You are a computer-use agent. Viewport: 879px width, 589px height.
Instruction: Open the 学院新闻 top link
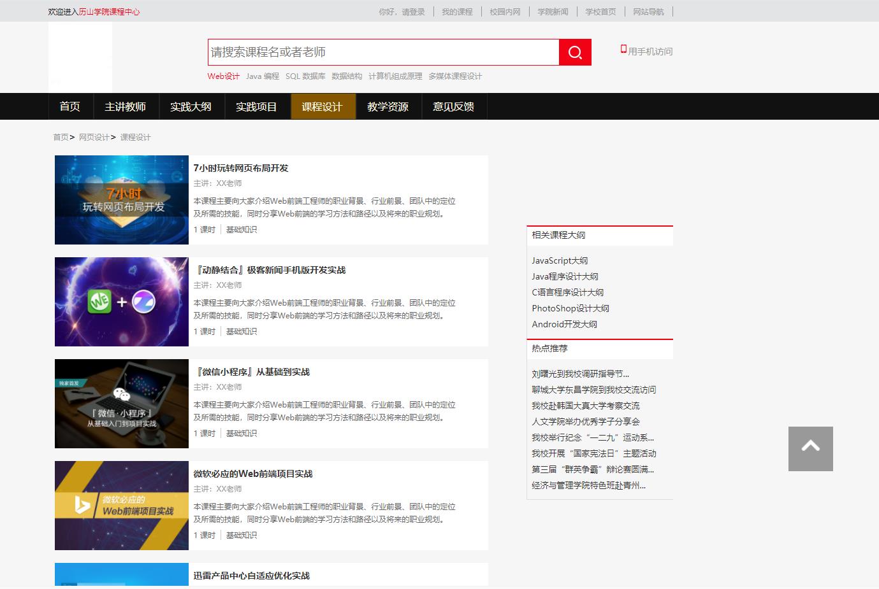553,11
